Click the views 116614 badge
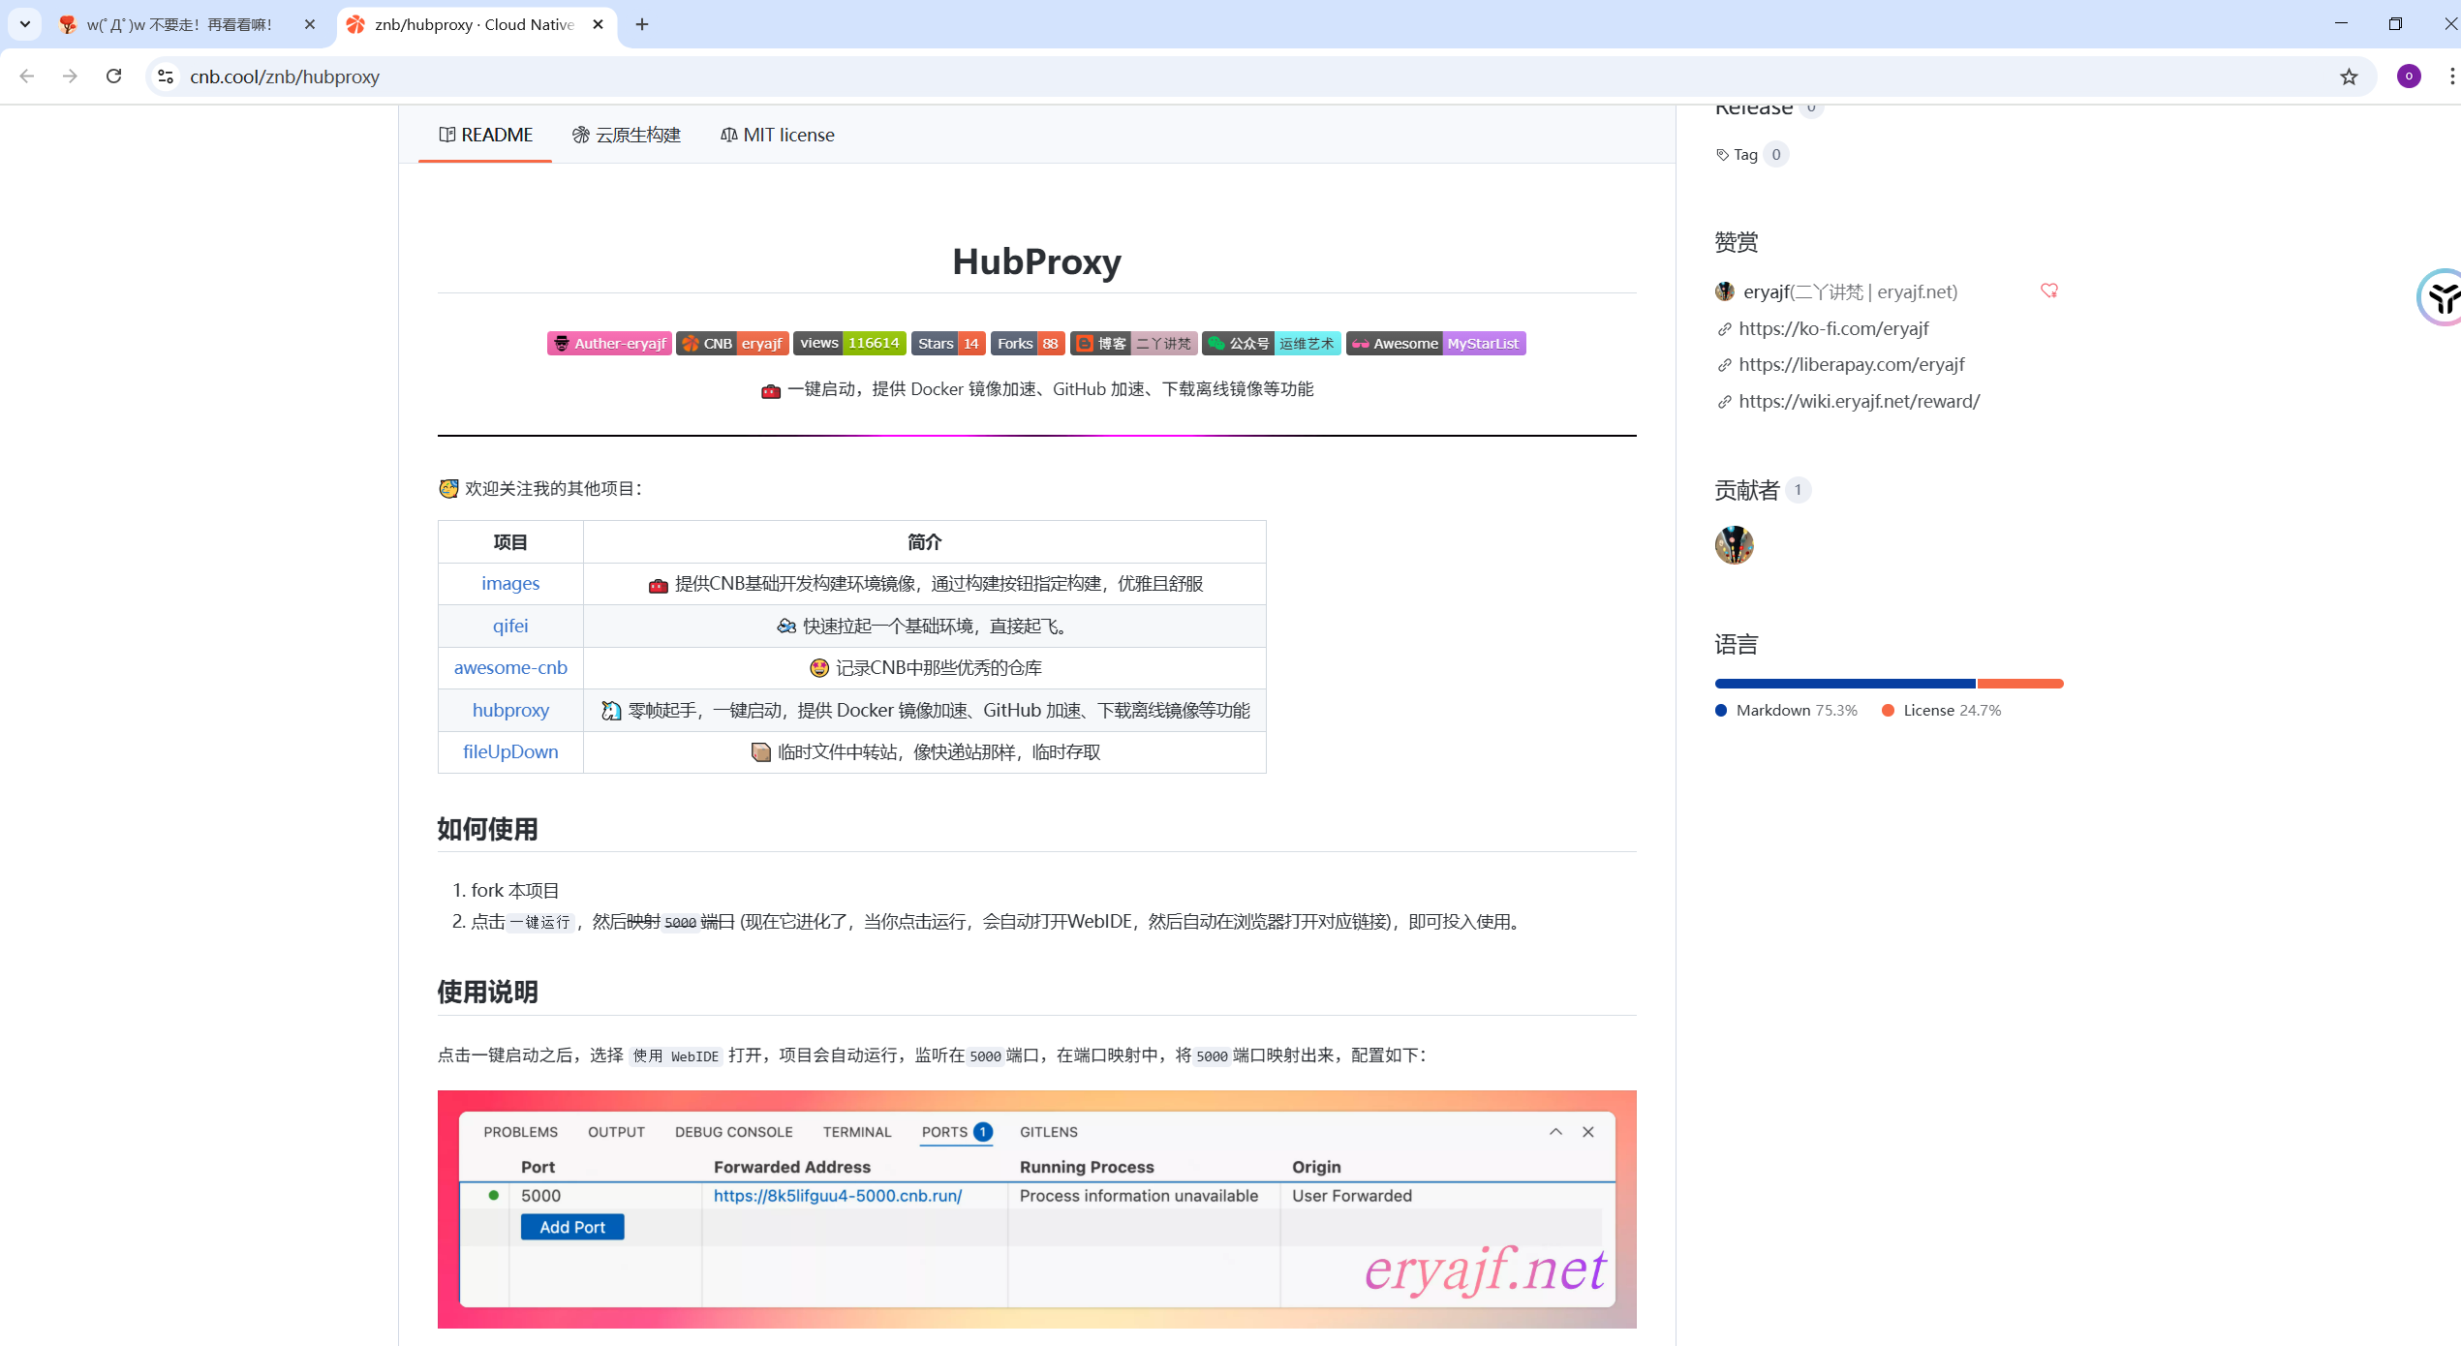The width and height of the screenshot is (2461, 1346). pos(849,344)
